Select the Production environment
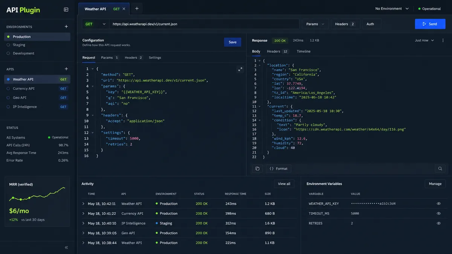 pos(37,37)
